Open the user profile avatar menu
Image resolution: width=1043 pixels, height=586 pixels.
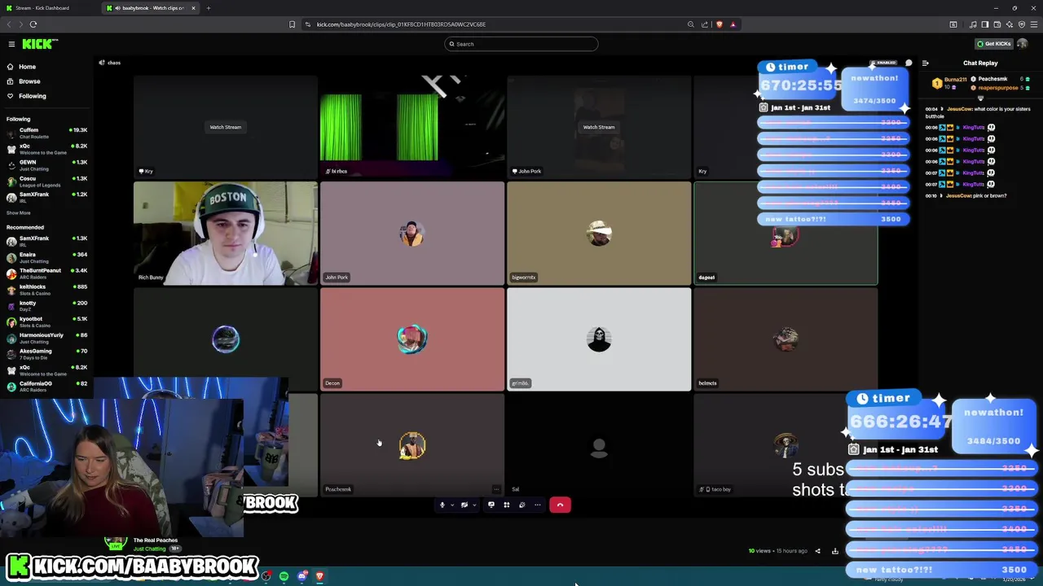click(1023, 44)
